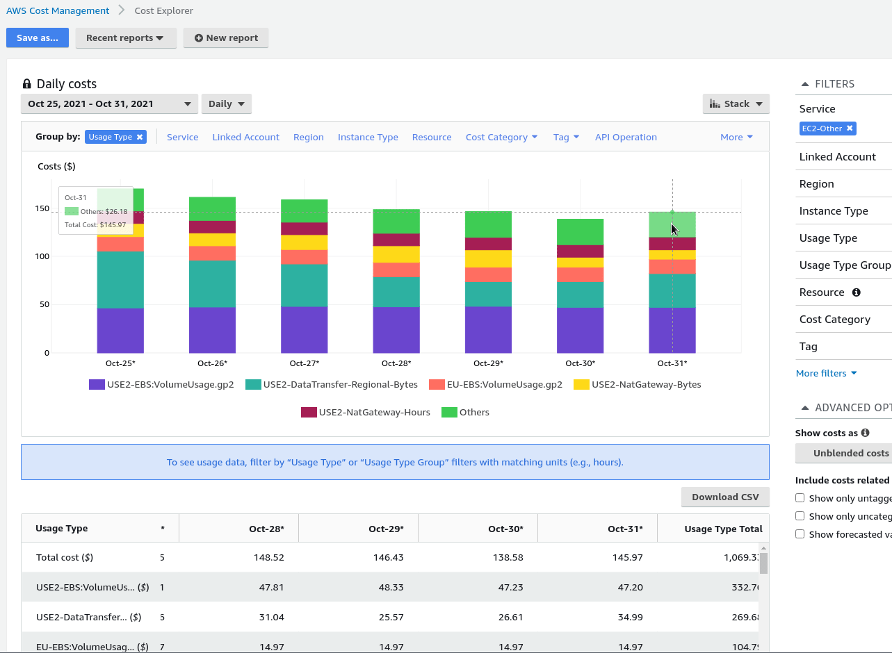
Task: Remove the EC2-Other service filter chip
Action: tap(850, 129)
